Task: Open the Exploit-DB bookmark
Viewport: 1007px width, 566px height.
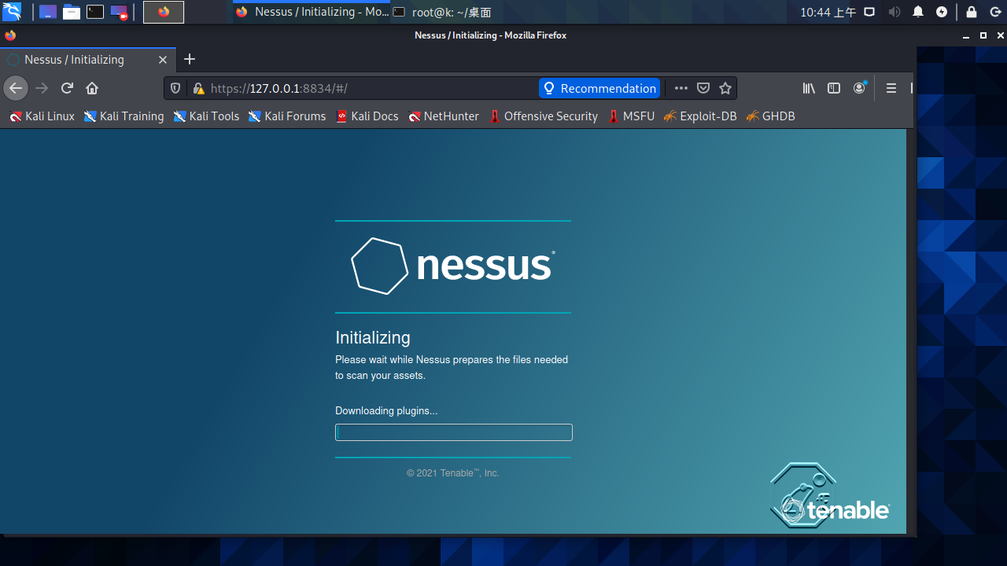Action: (x=700, y=116)
